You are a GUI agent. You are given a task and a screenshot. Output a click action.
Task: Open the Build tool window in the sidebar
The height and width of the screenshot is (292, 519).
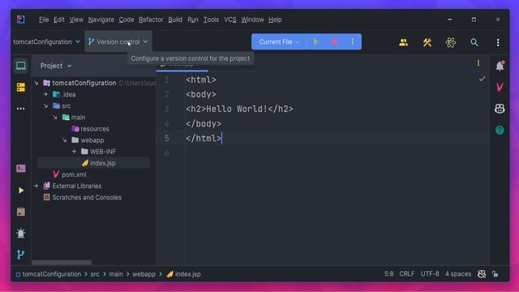tap(21, 212)
